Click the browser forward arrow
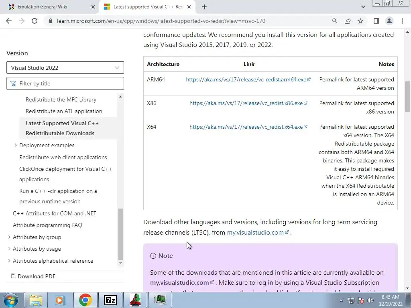This screenshot has width=411, height=308. (22, 21)
